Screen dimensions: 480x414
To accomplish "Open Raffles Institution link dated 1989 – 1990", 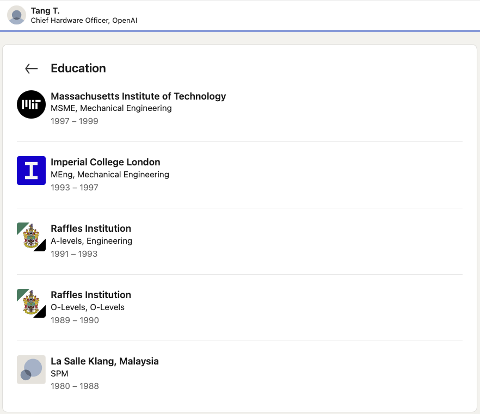I will coord(91,295).
